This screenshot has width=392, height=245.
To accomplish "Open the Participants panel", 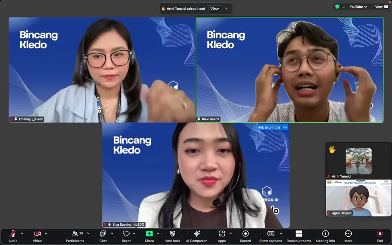I will [x=75, y=236].
